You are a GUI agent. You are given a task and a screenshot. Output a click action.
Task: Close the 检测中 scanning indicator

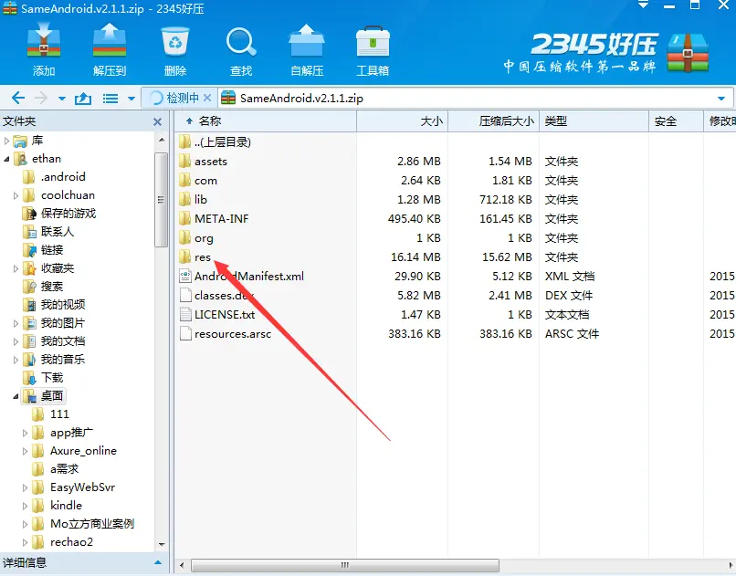point(207,98)
